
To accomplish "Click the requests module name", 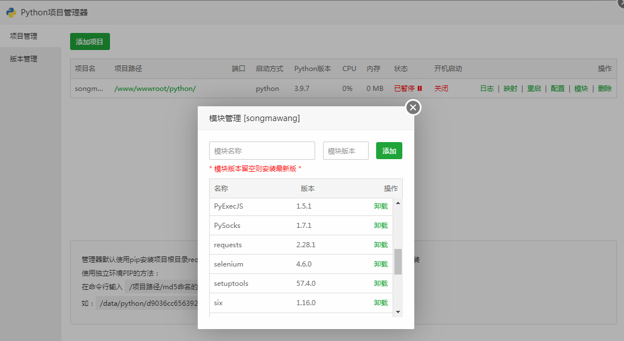I will click(227, 245).
